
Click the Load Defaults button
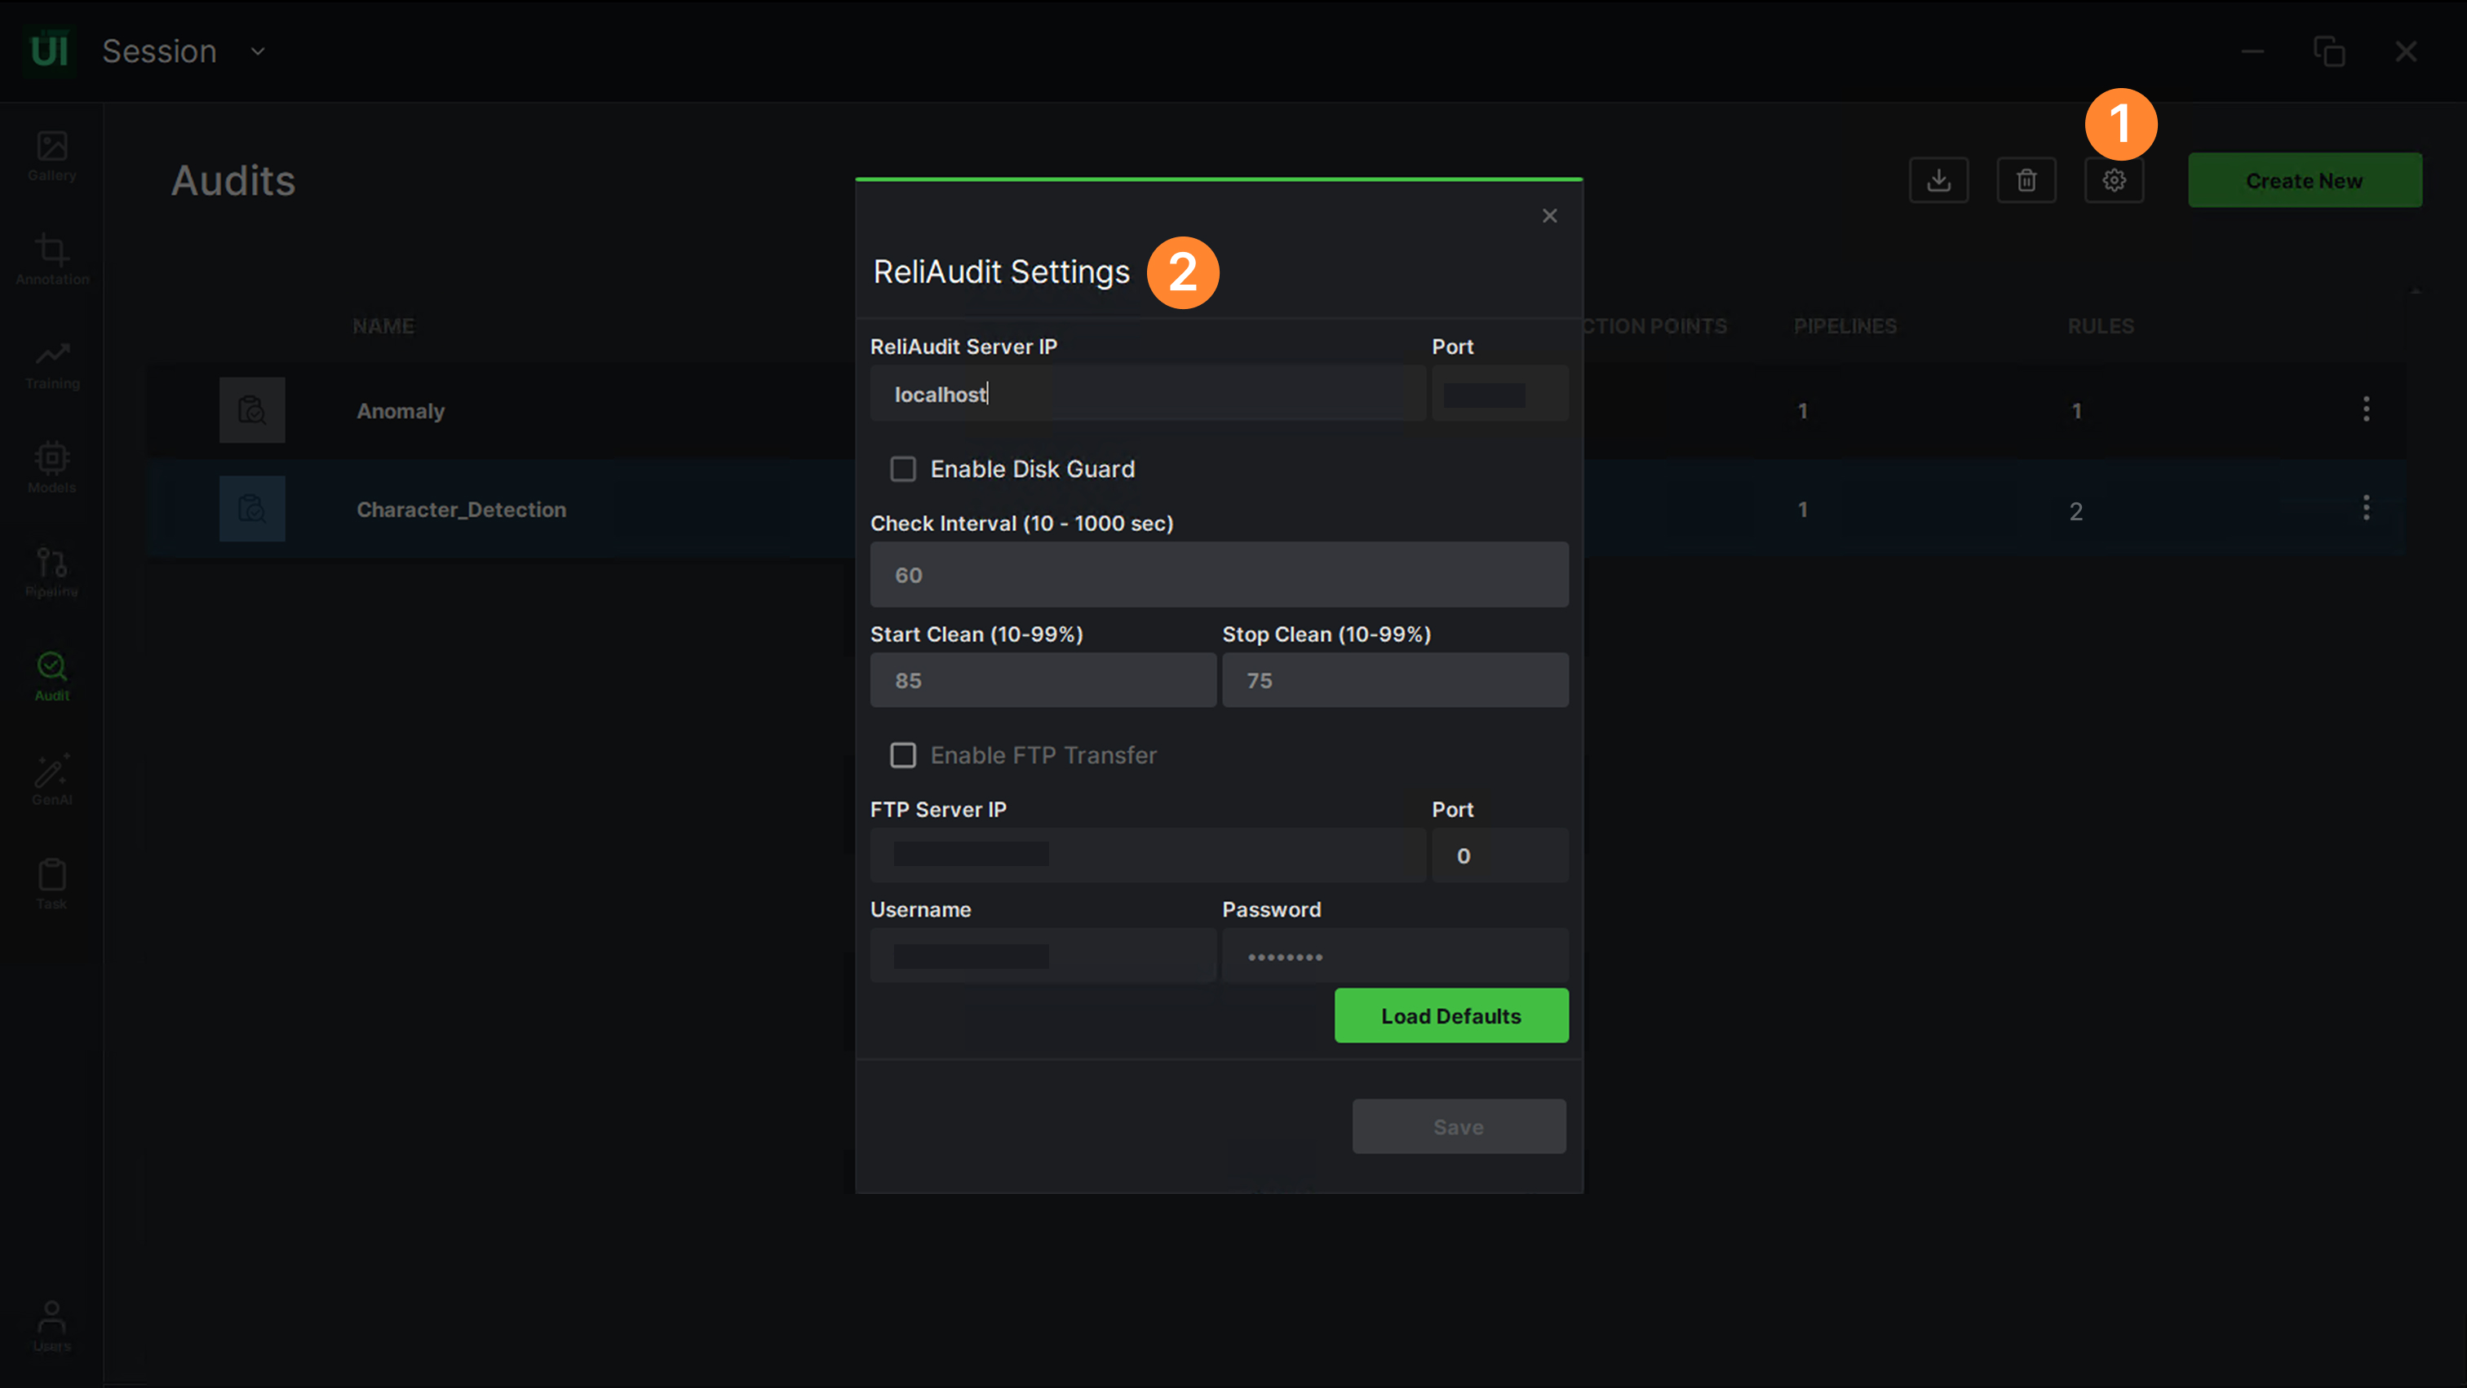[1451, 1015]
